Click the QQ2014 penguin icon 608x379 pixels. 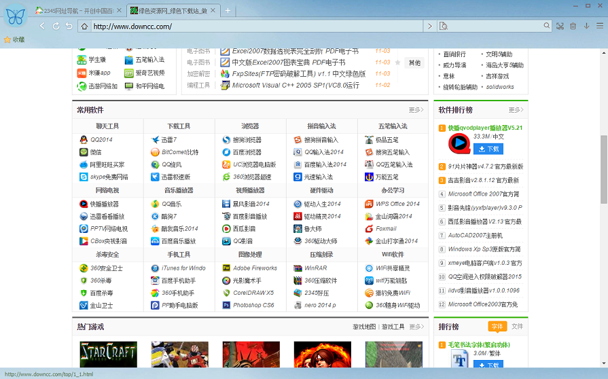click(84, 140)
